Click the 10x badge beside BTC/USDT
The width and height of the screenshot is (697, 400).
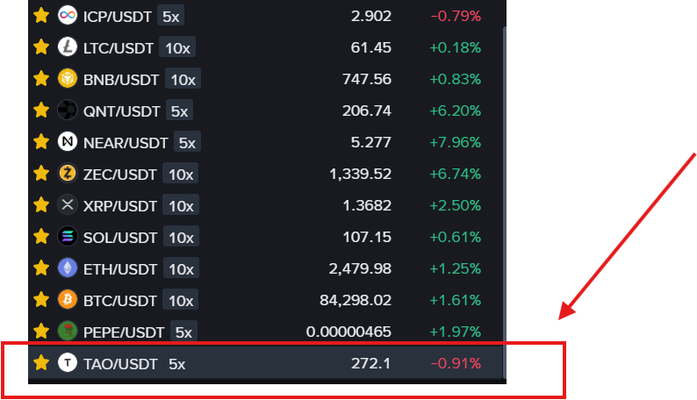coord(181,300)
